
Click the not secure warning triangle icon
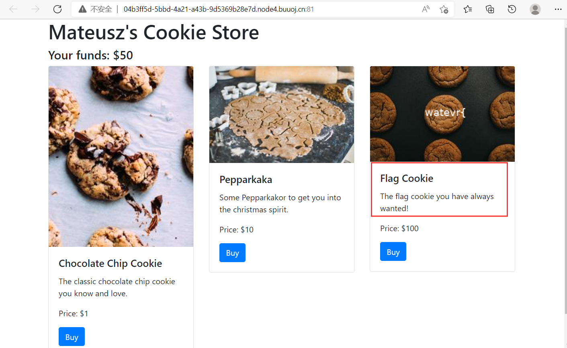[x=82, y=9]
